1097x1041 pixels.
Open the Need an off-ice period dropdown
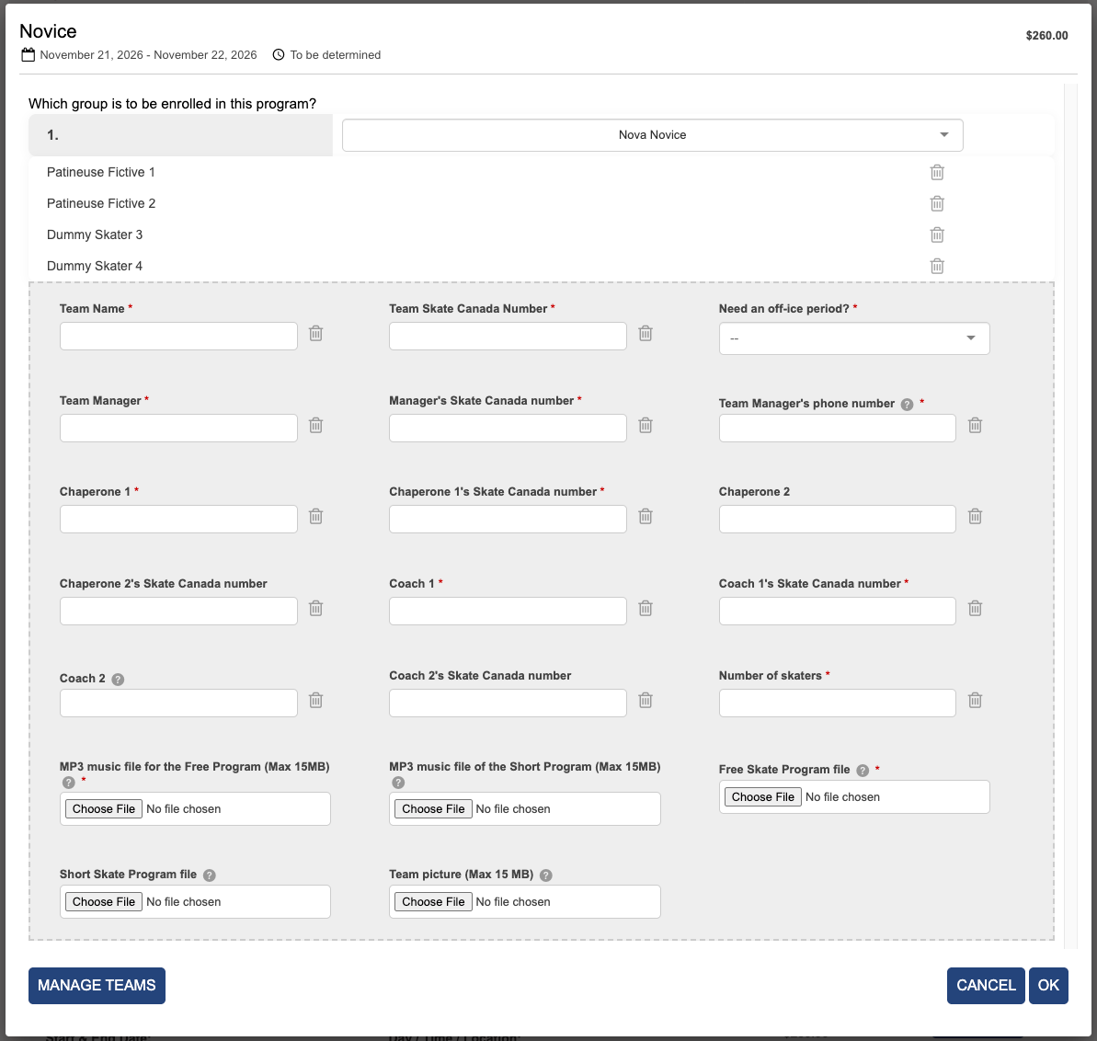(853, 338)
